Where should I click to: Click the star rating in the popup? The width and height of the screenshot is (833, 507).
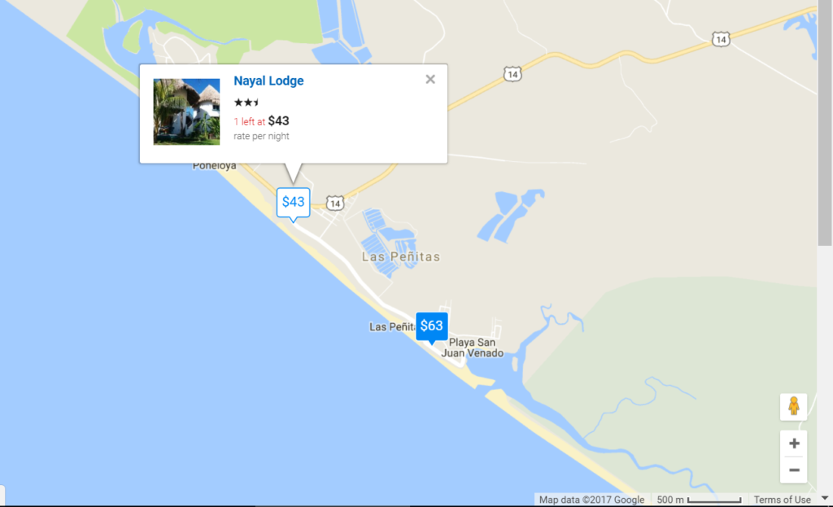(x=246, y=102)
